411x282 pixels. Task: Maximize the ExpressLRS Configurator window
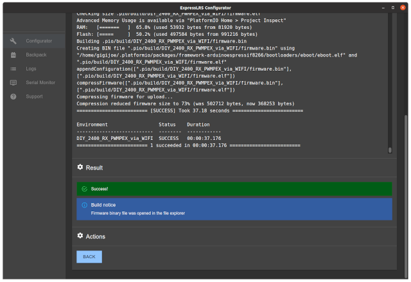pyautogui.click(x=393, y=8)
